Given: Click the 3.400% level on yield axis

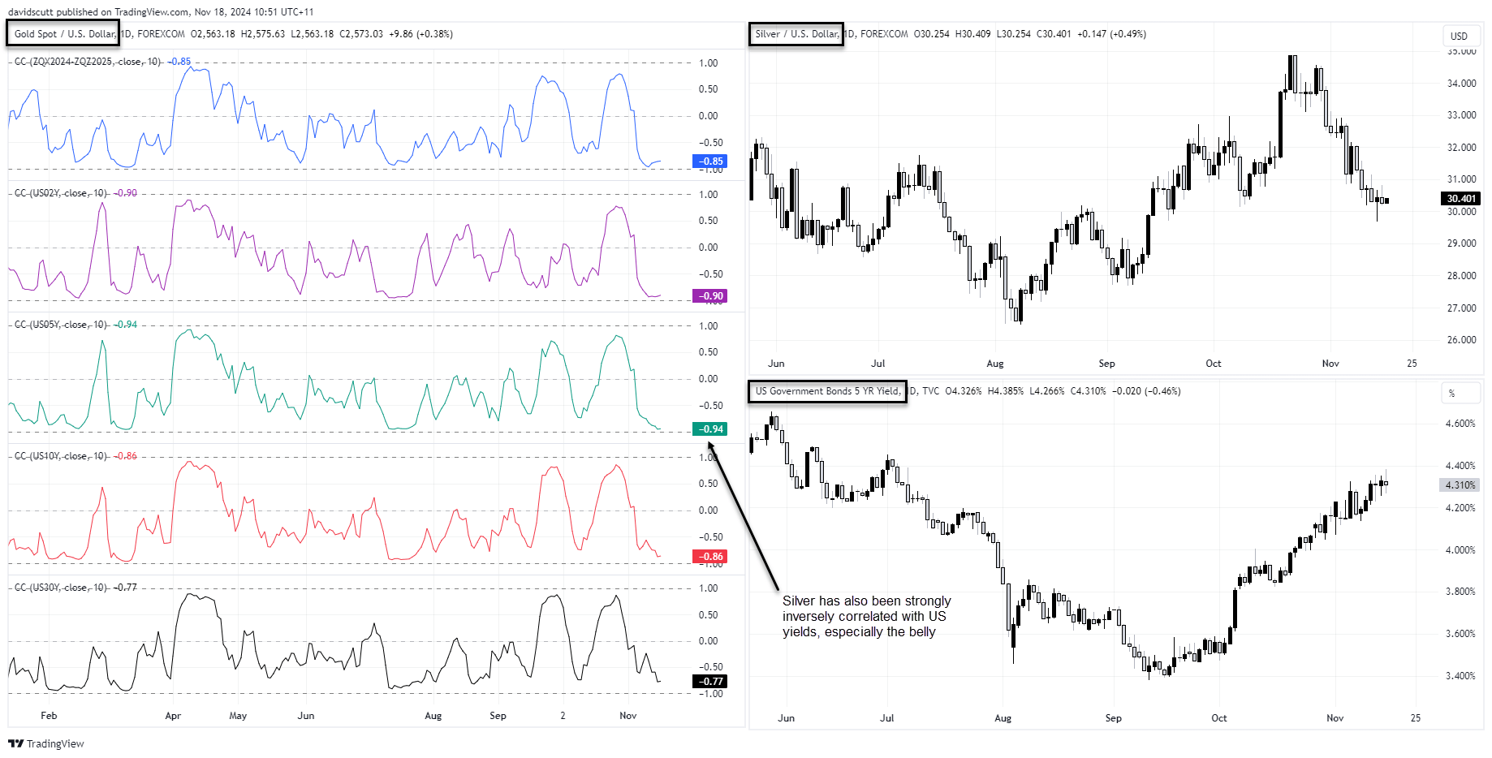Looking at the screenshot, I should pyautogui.click(x=1460, y=676).
